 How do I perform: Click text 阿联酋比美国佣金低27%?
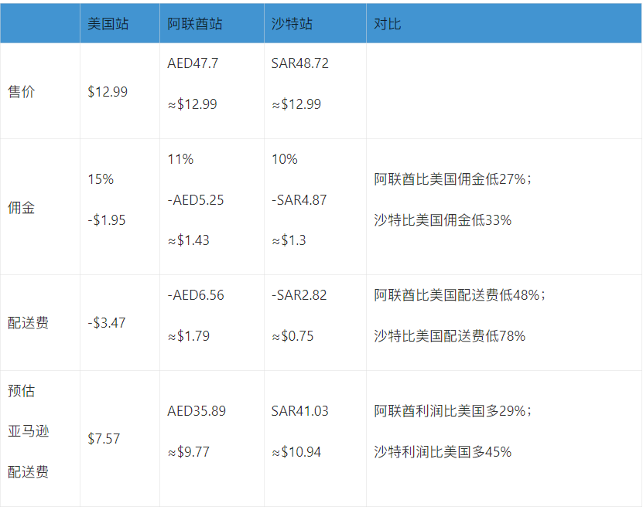point(453,180)
